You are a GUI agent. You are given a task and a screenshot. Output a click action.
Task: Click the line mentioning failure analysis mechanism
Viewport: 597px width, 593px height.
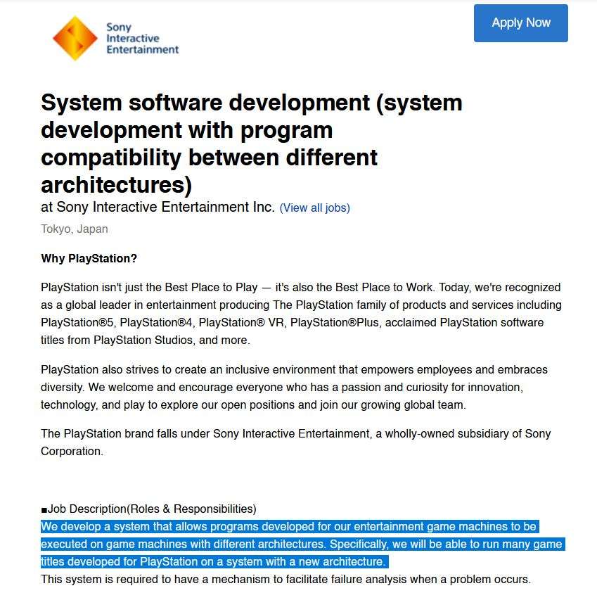pos(285,580)
